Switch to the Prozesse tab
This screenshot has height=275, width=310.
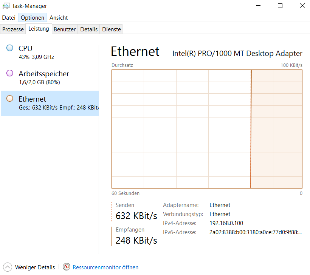point(13,29)
